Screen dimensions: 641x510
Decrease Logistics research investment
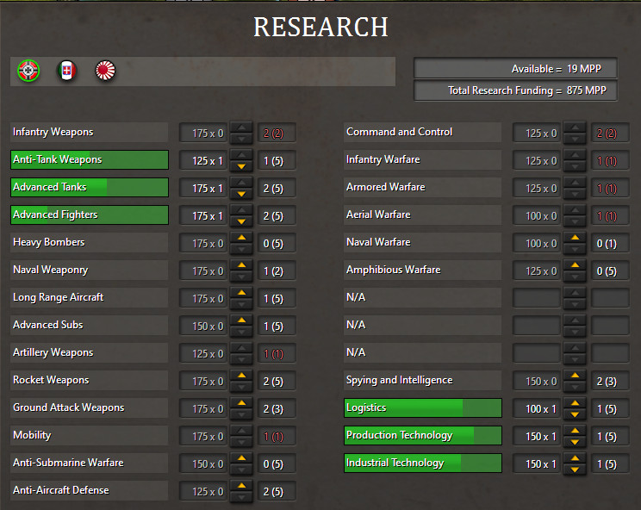coord(576,414)
